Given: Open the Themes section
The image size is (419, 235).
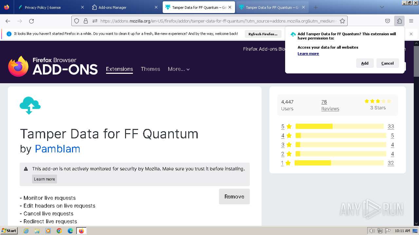Looking at the screenshot, I should pos(151,69).
